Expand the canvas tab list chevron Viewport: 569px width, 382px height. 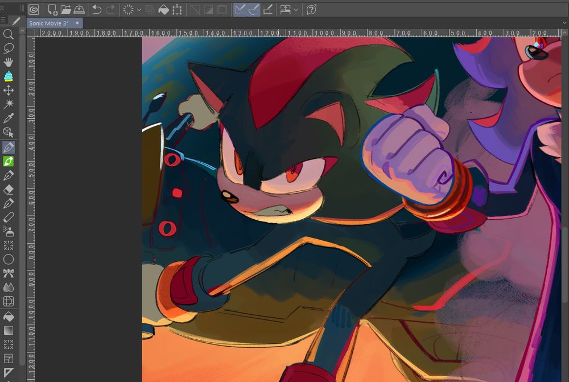[x=564, y=23]
